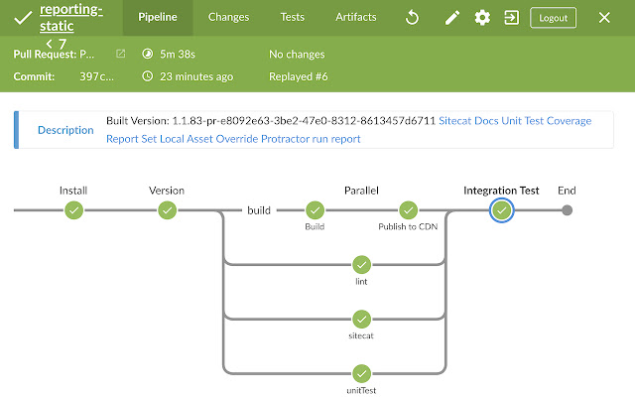Click the Parallel stage label

[361, 191]
